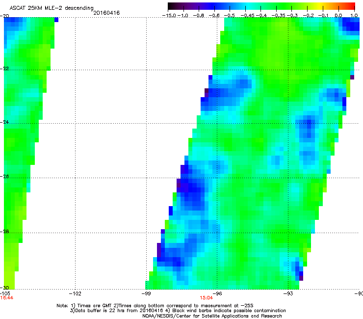Pick the red end of the color bar

point(352,6)
